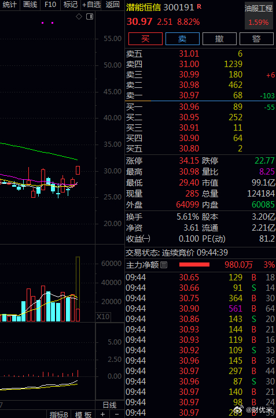Click the PE(动) value 81.2
The height and width of the screenshot is (418, 276).
coord(267,239)
